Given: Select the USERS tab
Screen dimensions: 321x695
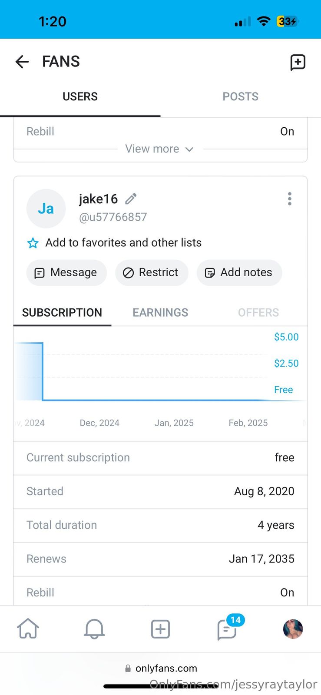Looking at the screenshot, I should [80, 96].
